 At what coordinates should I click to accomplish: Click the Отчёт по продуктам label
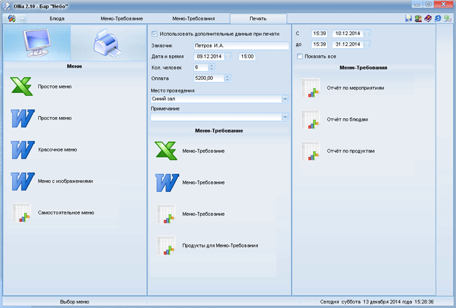click(x=350, y=151)
